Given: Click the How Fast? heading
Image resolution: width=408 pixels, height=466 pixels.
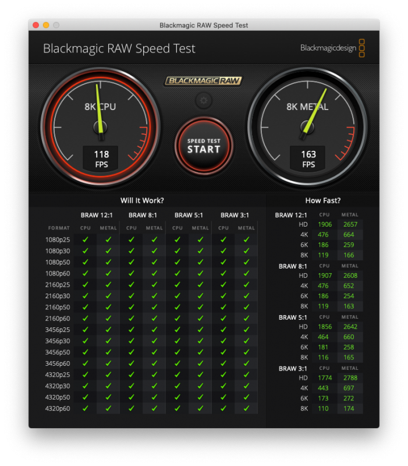Looking at the screenshot, I should point(323,200).
